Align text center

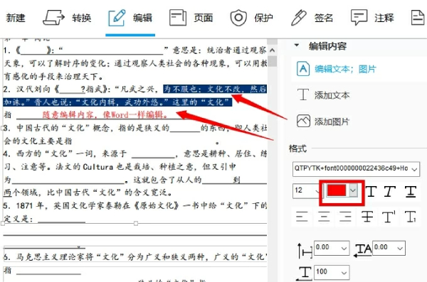324,217
